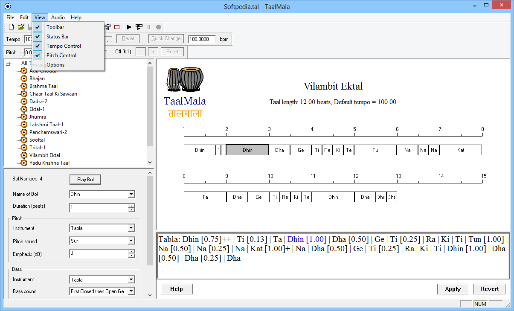Click the taal list vertical scrollbar thumb
The height and width of the screenshot is (311, 514).
pos(150,106)
